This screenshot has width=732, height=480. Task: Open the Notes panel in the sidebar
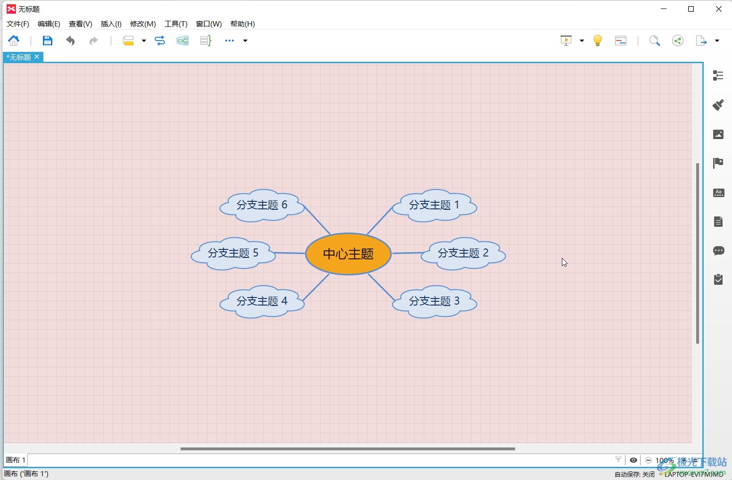(718, 222)
